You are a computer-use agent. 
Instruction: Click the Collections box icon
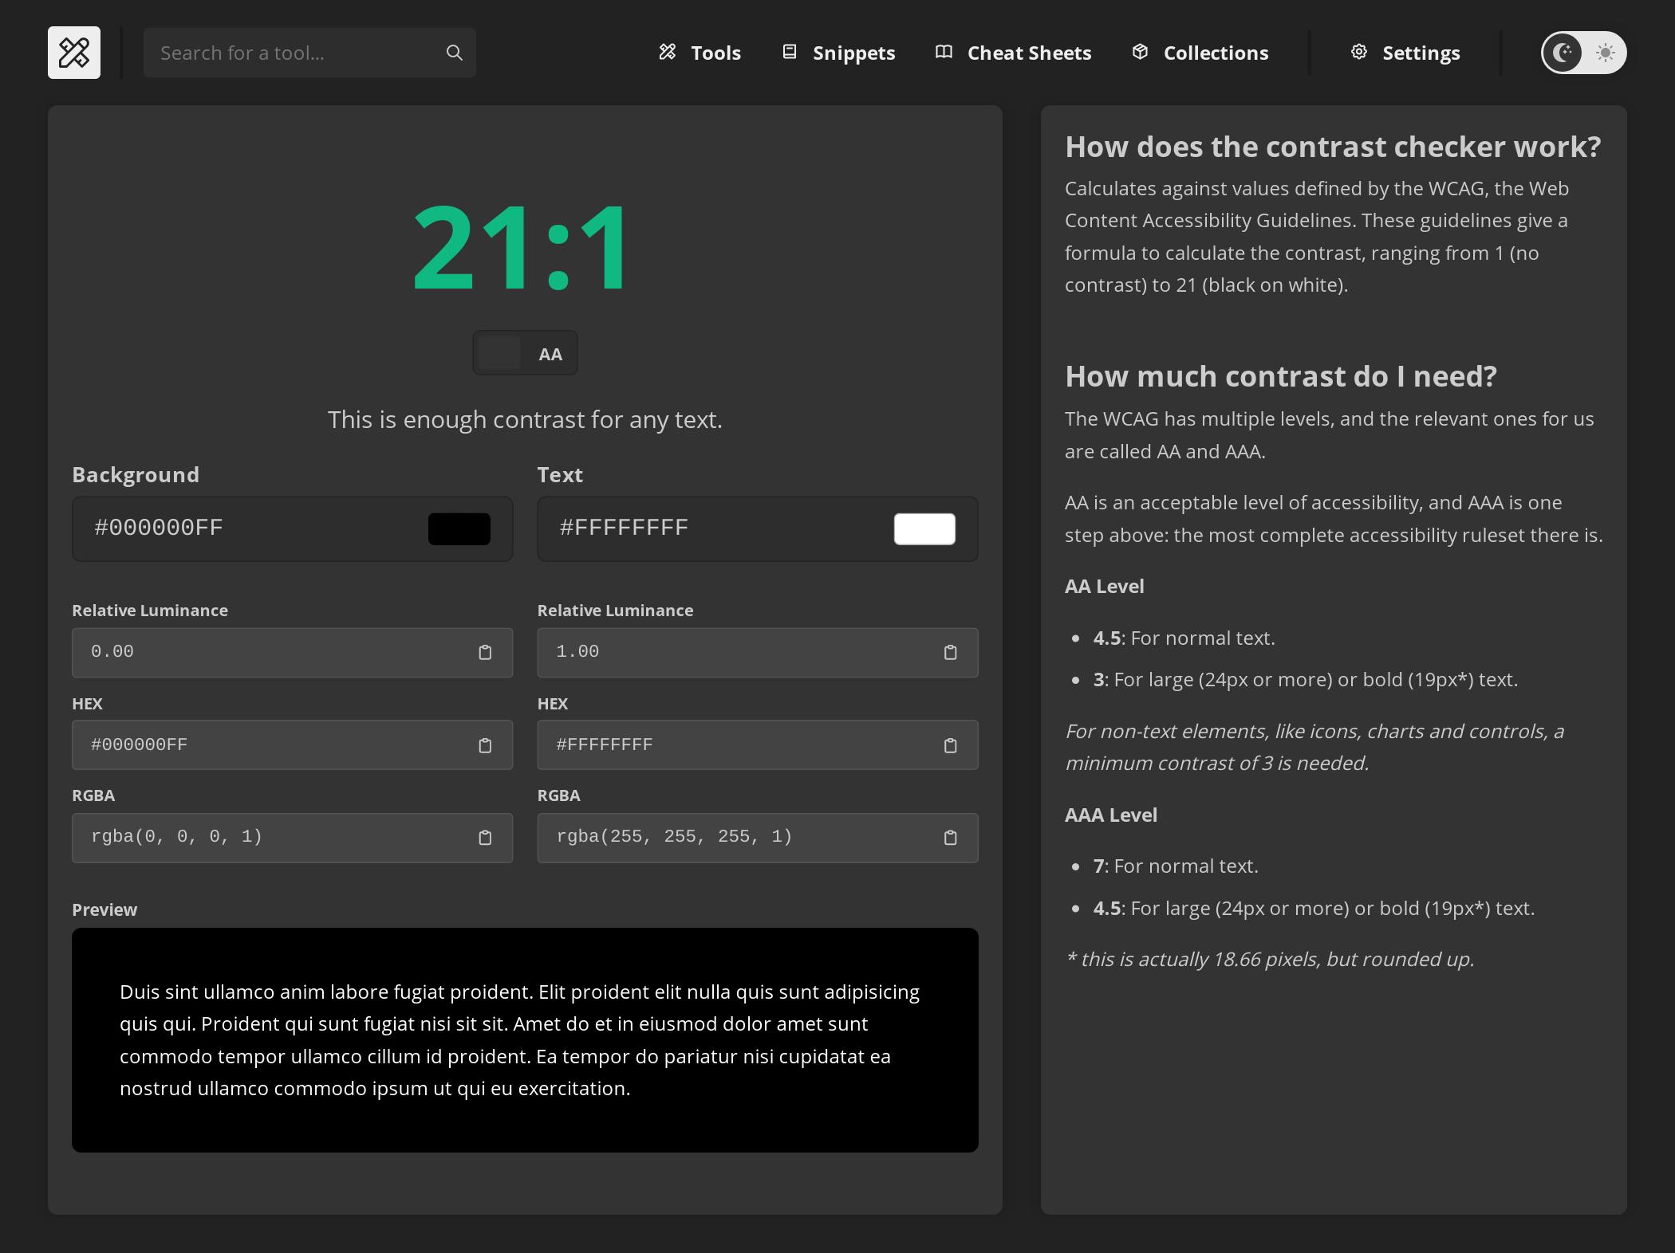[1140, 53]
